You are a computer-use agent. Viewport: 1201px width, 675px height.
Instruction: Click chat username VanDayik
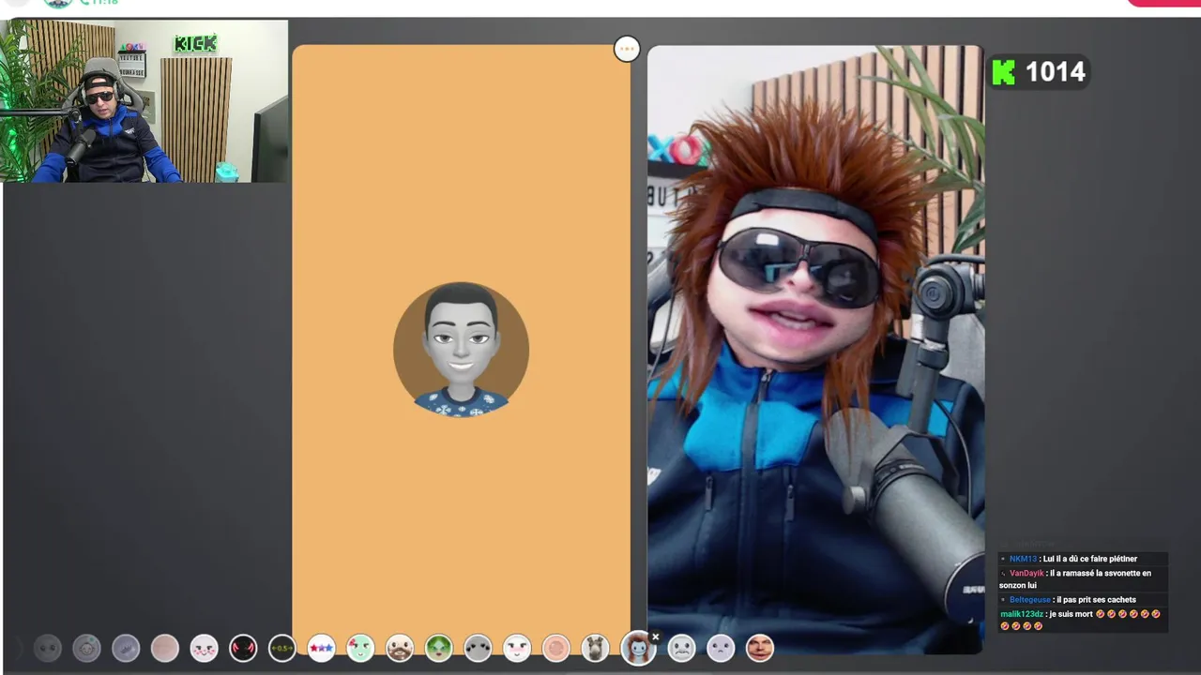point(1026,573)
